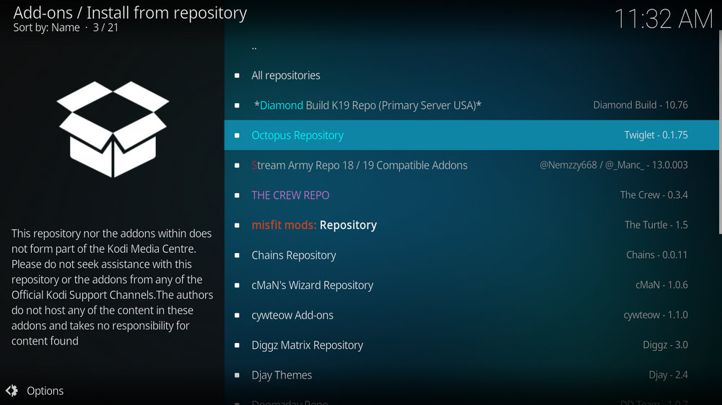Click the open box add-on icon
The width and height of the screenshot is (722, 405).
pyautogui.click(x=113, y=130)
